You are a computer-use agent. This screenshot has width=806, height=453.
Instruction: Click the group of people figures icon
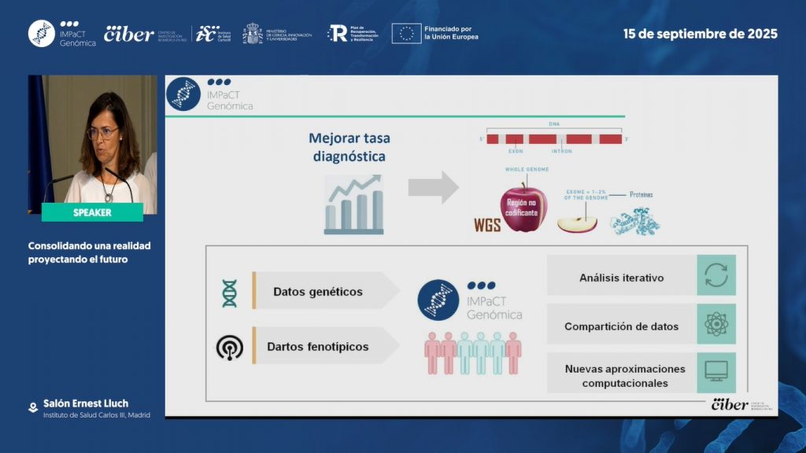472,352
